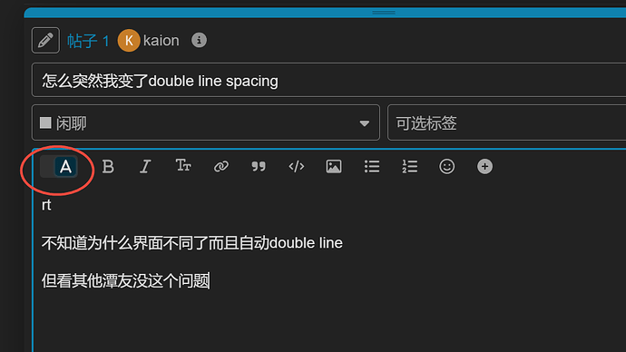This screenshot has width=626, height=352.
Task: Upload an image
Action: (x=334, y=166)
